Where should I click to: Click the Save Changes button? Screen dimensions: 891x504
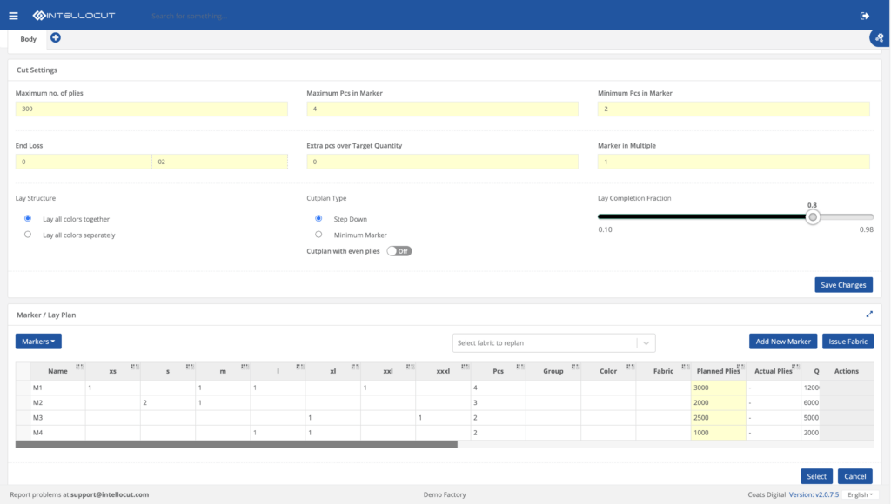pyautogui.click(x=843, y=284)
